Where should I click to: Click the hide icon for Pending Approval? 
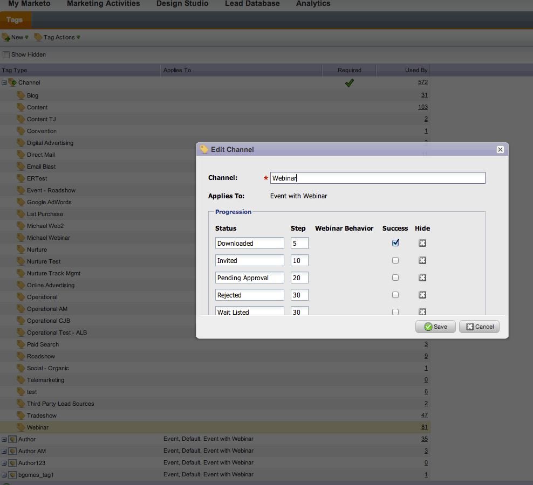click(422, 278)
